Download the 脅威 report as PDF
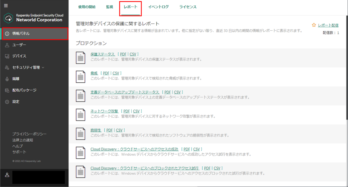 [106, 73]
